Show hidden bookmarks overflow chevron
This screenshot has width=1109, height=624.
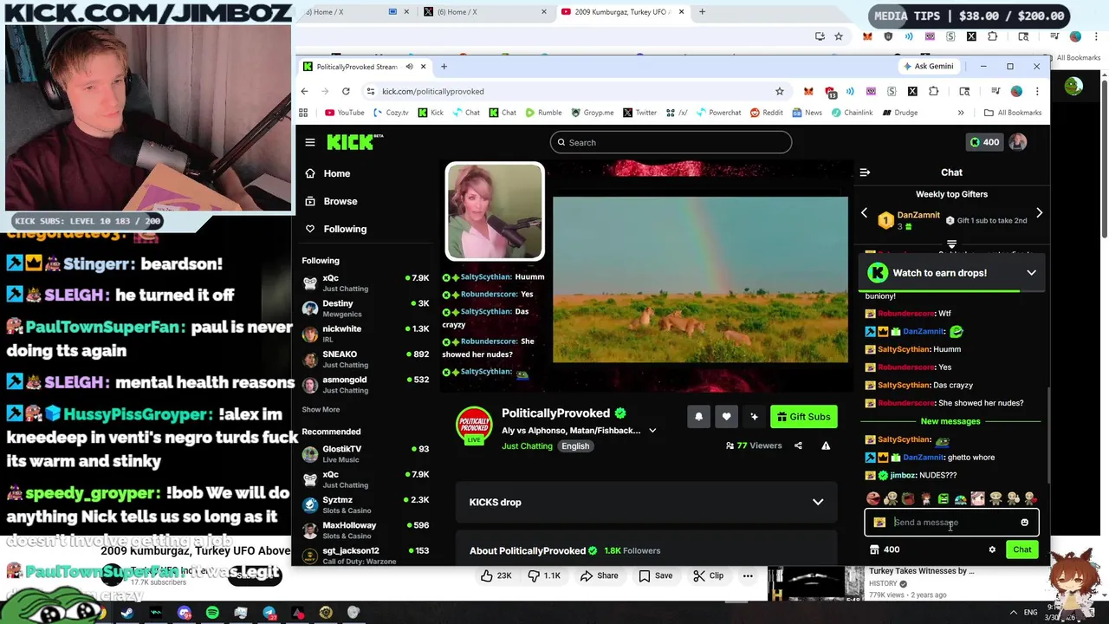[960, 113]
